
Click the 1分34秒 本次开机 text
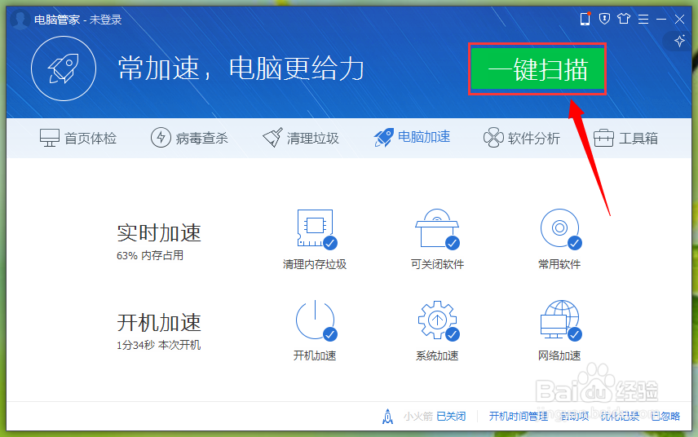pos(158,345)
